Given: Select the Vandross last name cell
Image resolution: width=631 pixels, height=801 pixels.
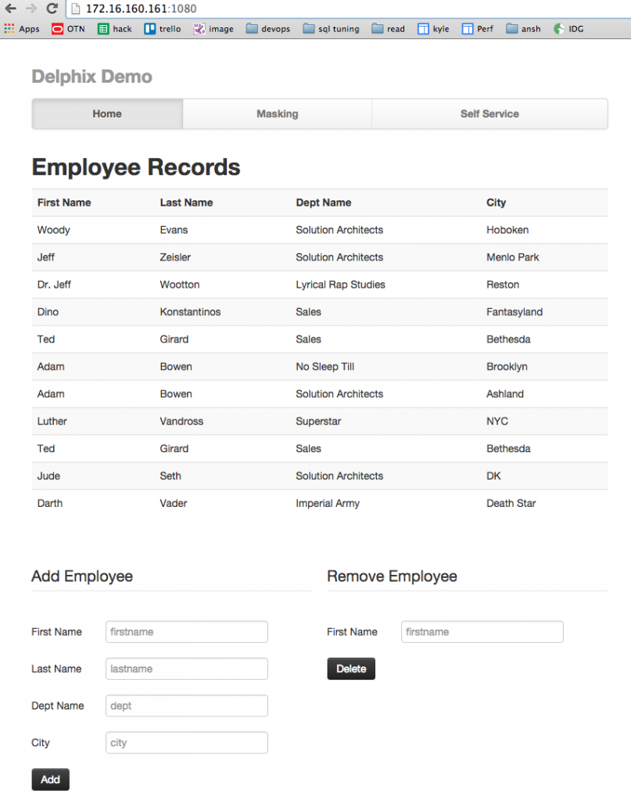Looking at the screenshot, I should pyautogui.click(x=181, y=421).
